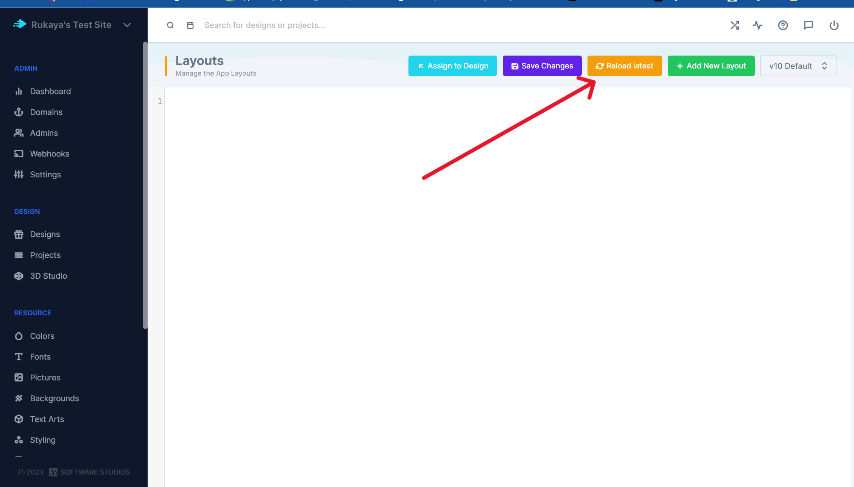Viewport: 854px width, 487px height.
Task: Open the Styling sidebar item
Action: (x=42, y=440)
